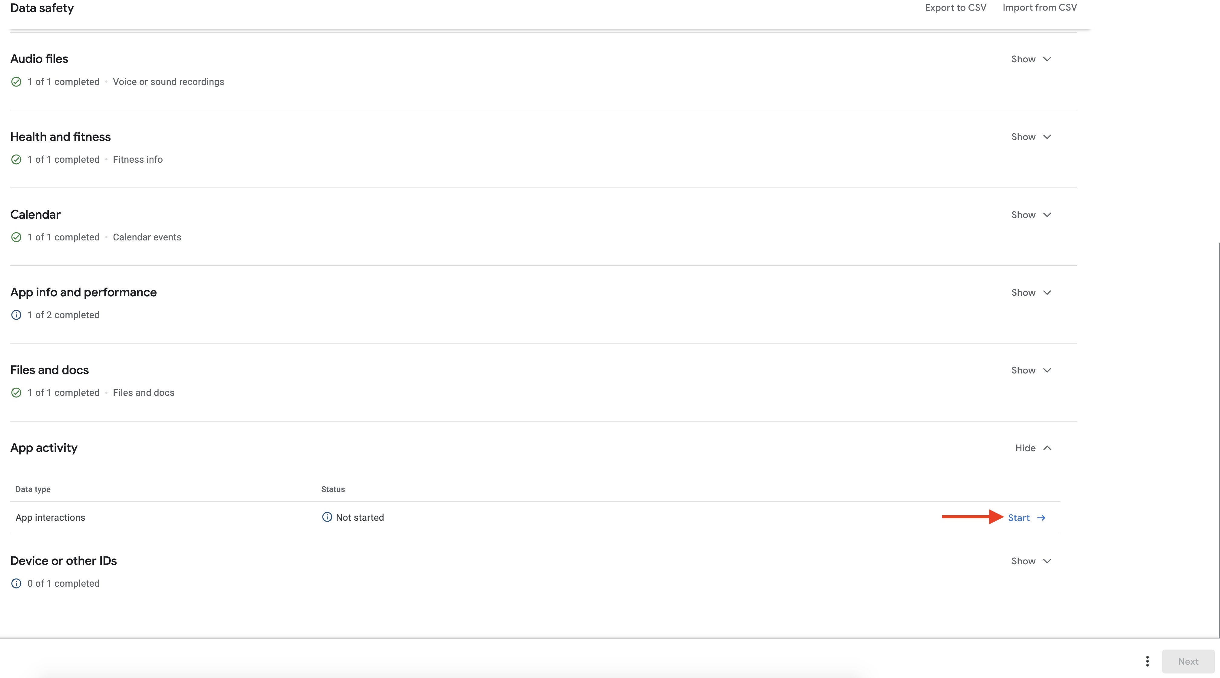Collapse the App activity section
The width and height of the screenshot is (1220, 678).
click(1033, 448)
